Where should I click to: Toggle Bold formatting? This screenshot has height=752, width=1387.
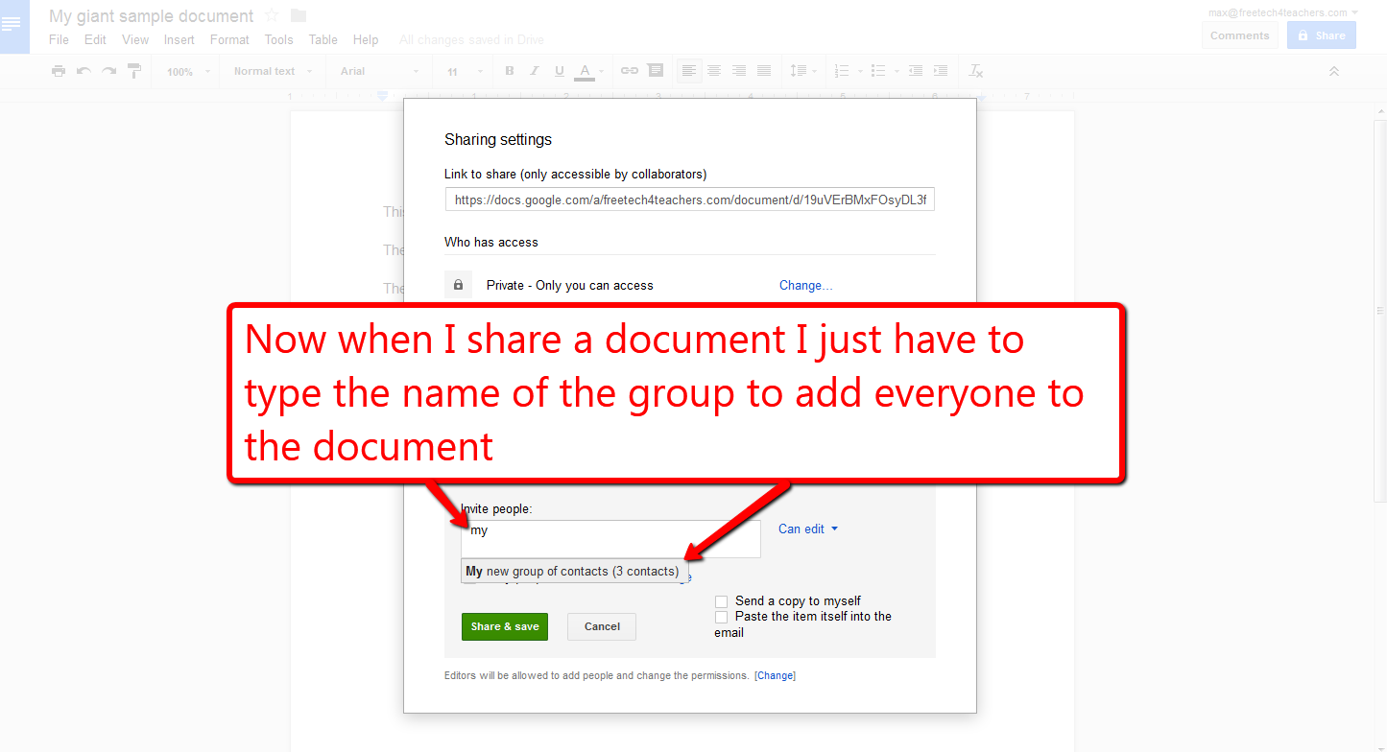point(510,71)
